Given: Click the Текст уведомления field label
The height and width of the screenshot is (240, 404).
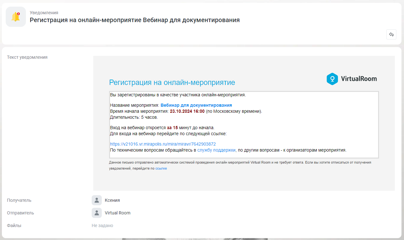Looking at the screenshot, I should point(27,57).
